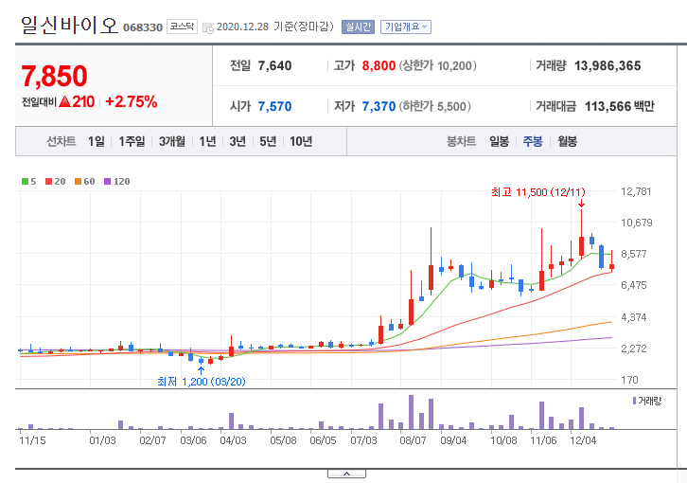The image size is (687, 483).
Task: Click the 12,781 price axis label
Action: click(636, 191)
